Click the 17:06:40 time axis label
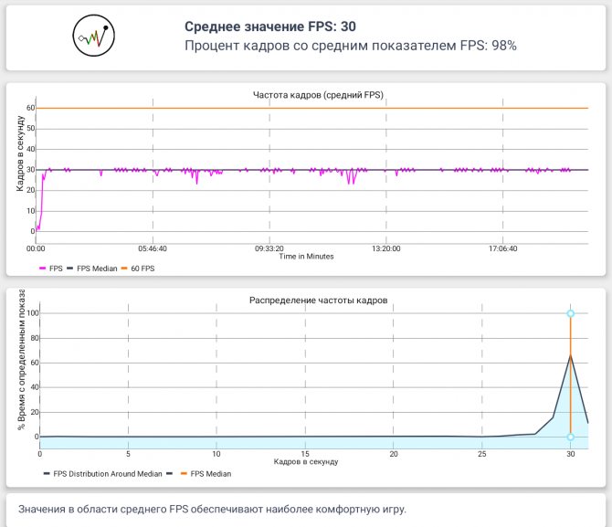This screenshot has width=612, height=527. click(x=502, y=248)
